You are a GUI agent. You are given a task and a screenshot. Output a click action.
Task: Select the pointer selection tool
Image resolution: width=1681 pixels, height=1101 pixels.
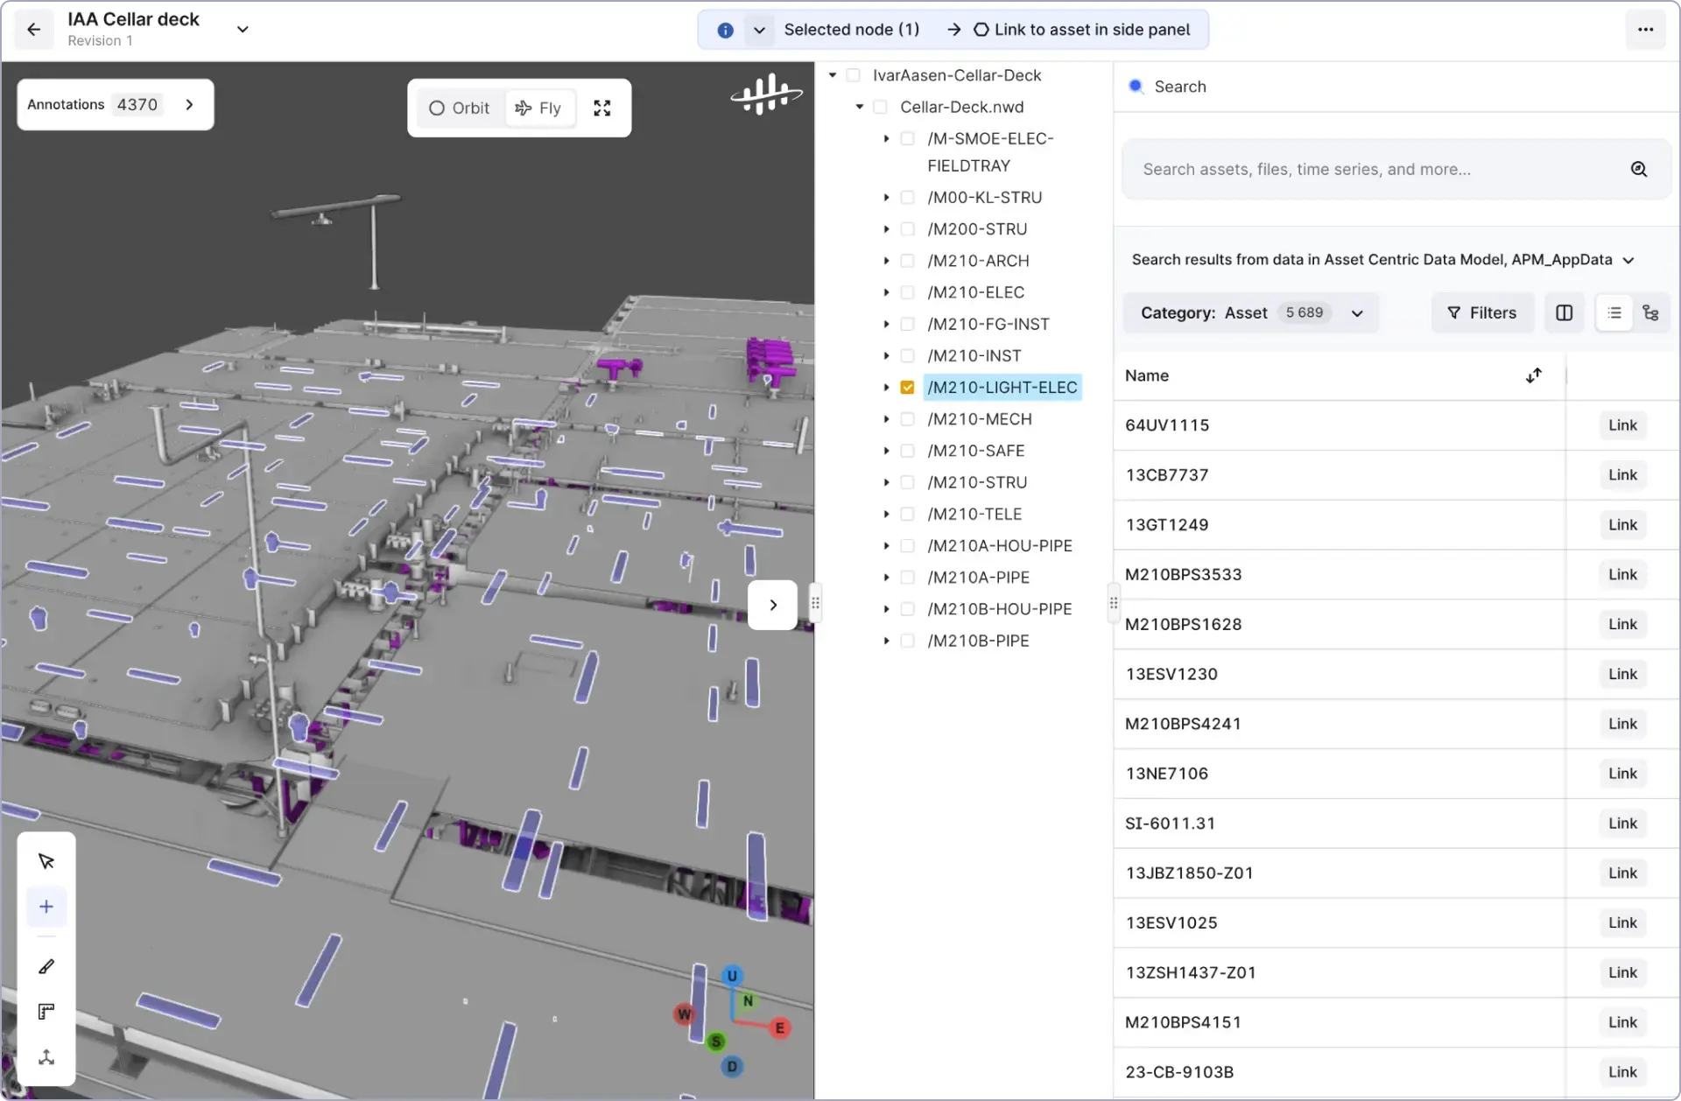pyautogui.click(x=46, y=861)
